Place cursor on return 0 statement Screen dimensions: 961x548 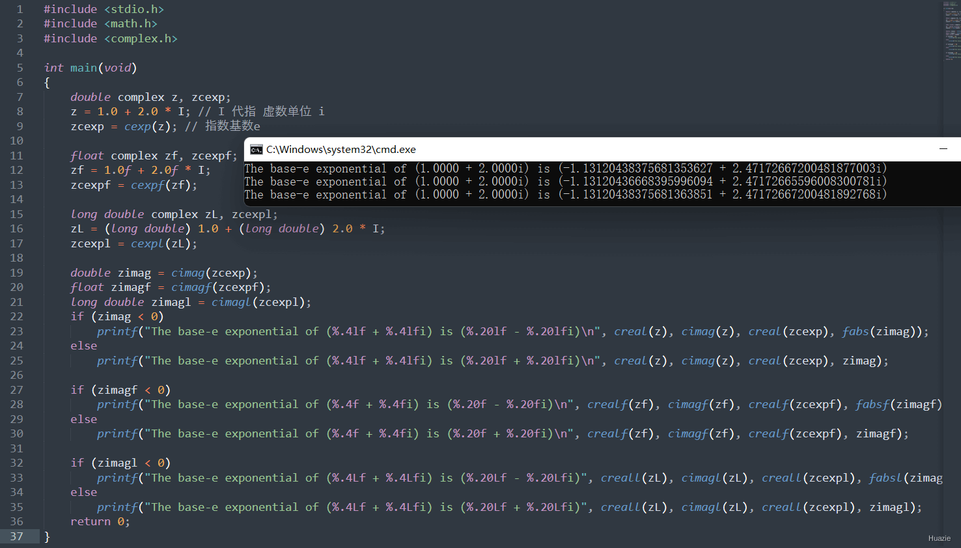pos(100,521)
